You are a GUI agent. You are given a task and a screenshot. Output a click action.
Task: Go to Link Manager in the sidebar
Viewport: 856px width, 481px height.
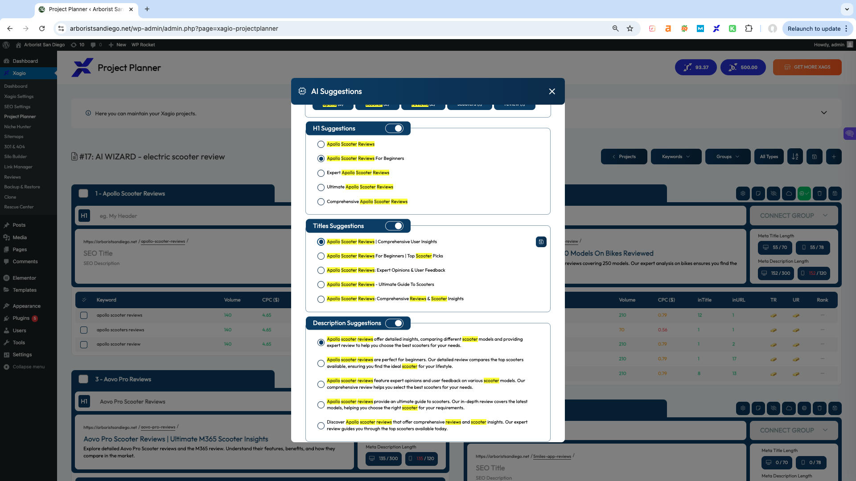click(x=18, y=167)
